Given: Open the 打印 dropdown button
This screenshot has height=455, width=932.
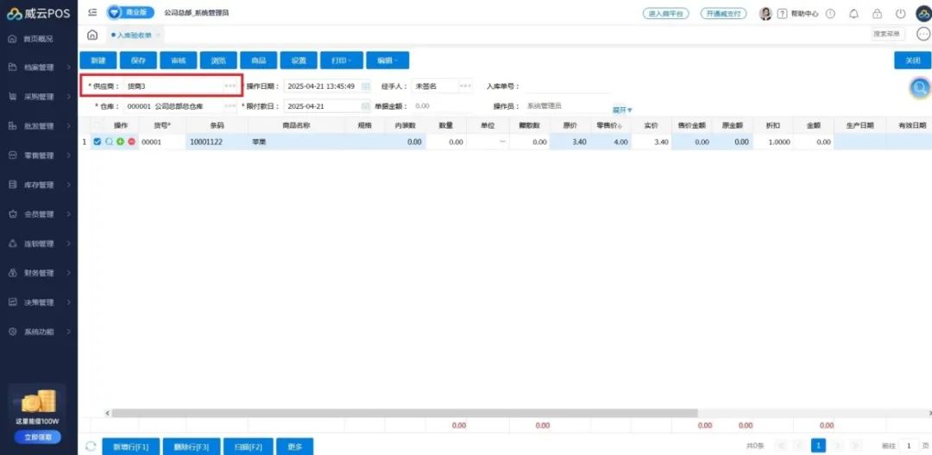Looking at the screenshot, I should click(x=341, y=60).
